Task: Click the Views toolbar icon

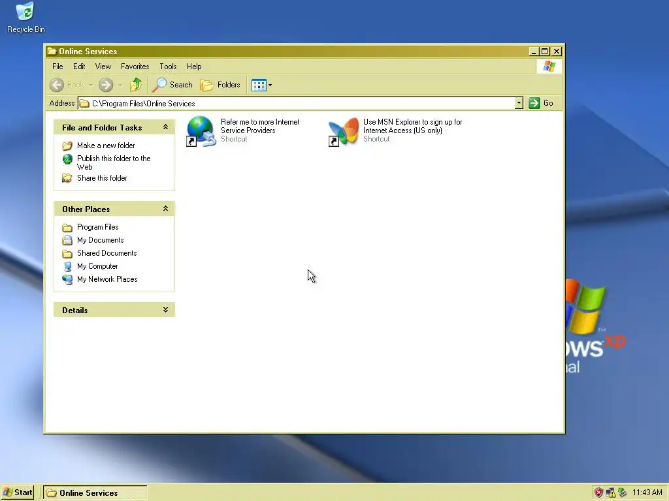Action: click(x=259, y=85)
